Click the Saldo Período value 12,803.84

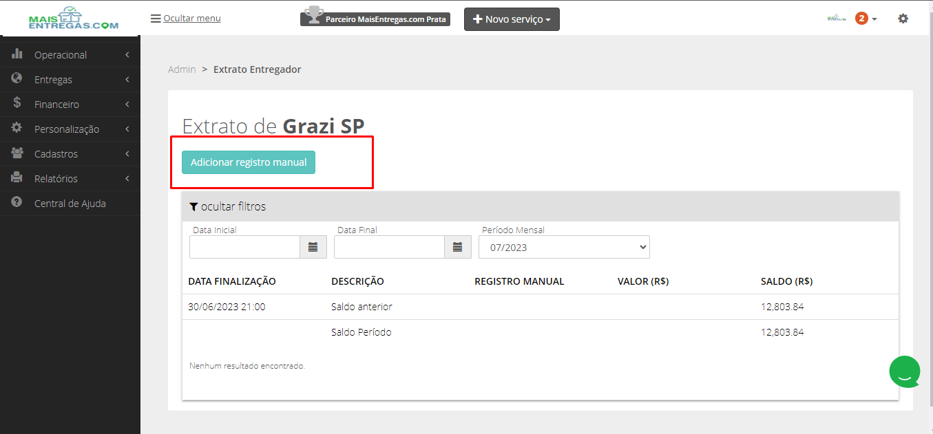782,332
